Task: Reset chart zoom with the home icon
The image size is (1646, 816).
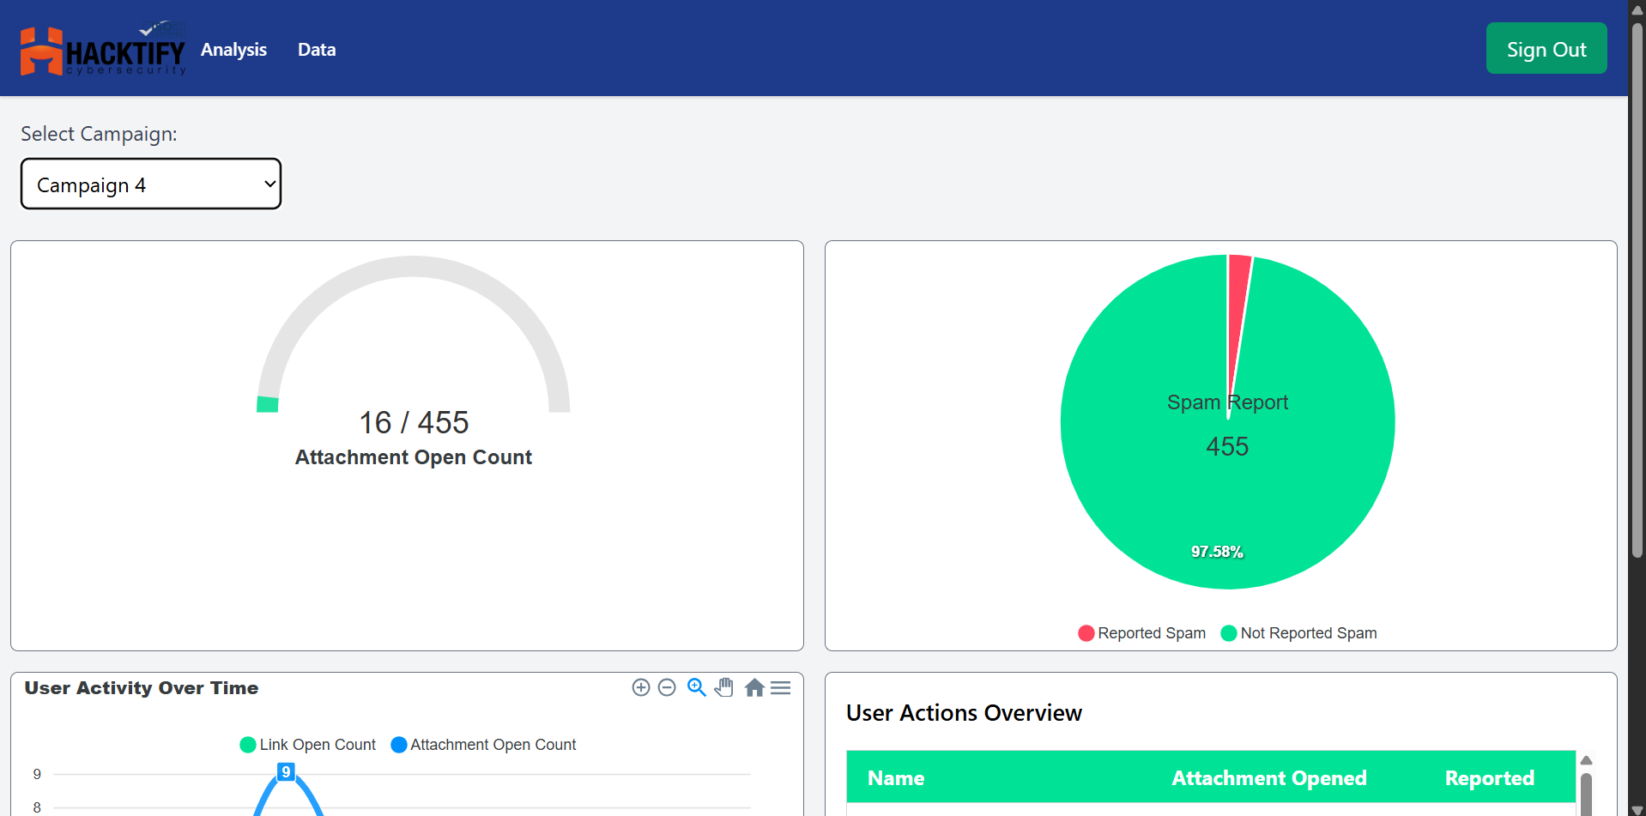Action: click(754, 687)
